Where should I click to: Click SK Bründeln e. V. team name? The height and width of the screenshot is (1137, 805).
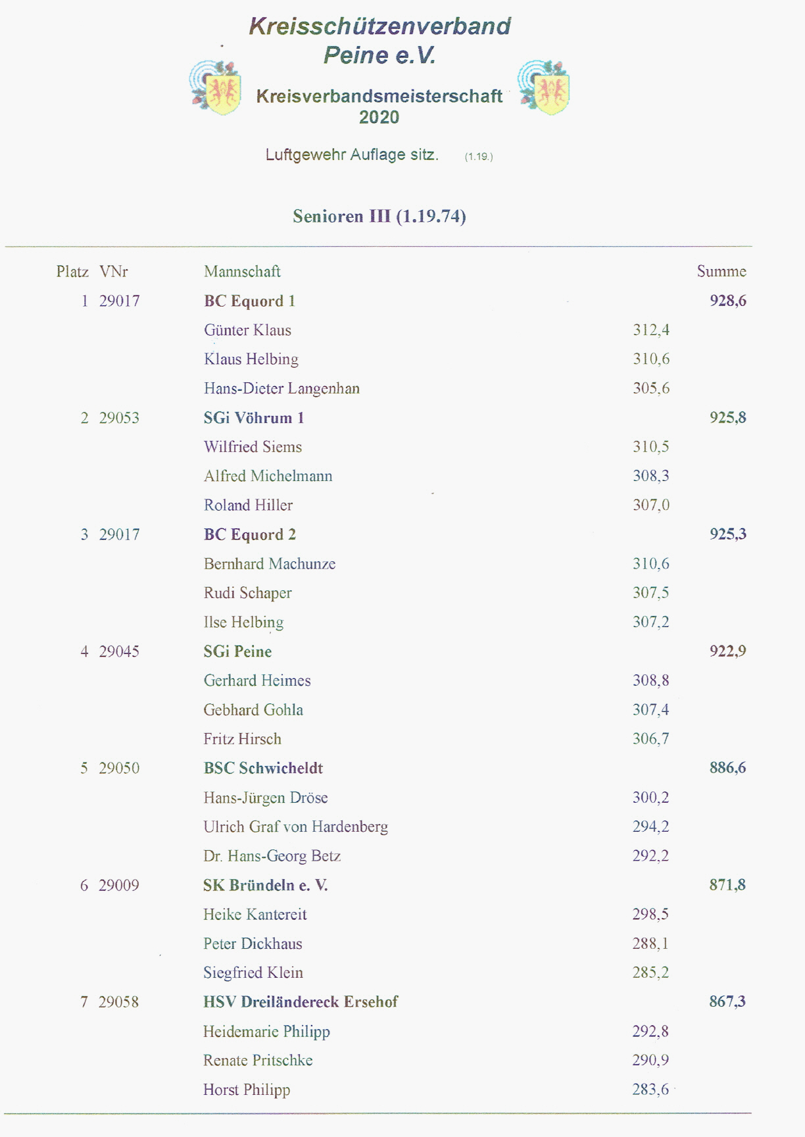pyautogui.click(x=265, y=885)
